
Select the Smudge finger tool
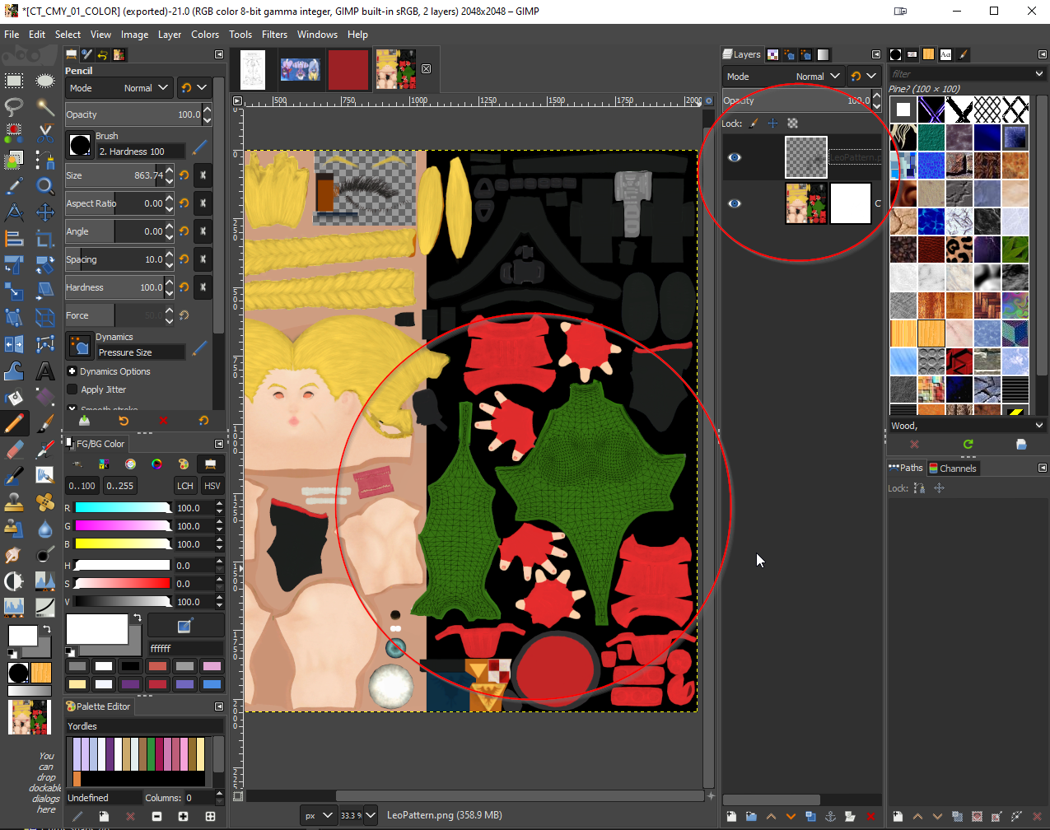[x=14, y=553]
